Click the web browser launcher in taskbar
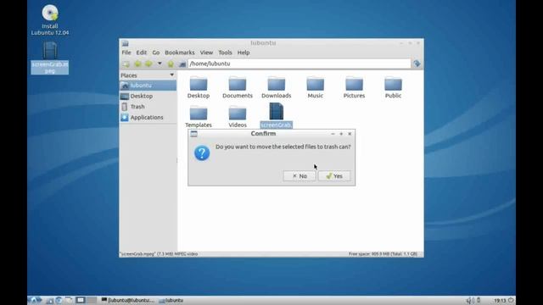The width and height of the screenshot is (543, 305). pyautogui.click(x=59, y=301)
